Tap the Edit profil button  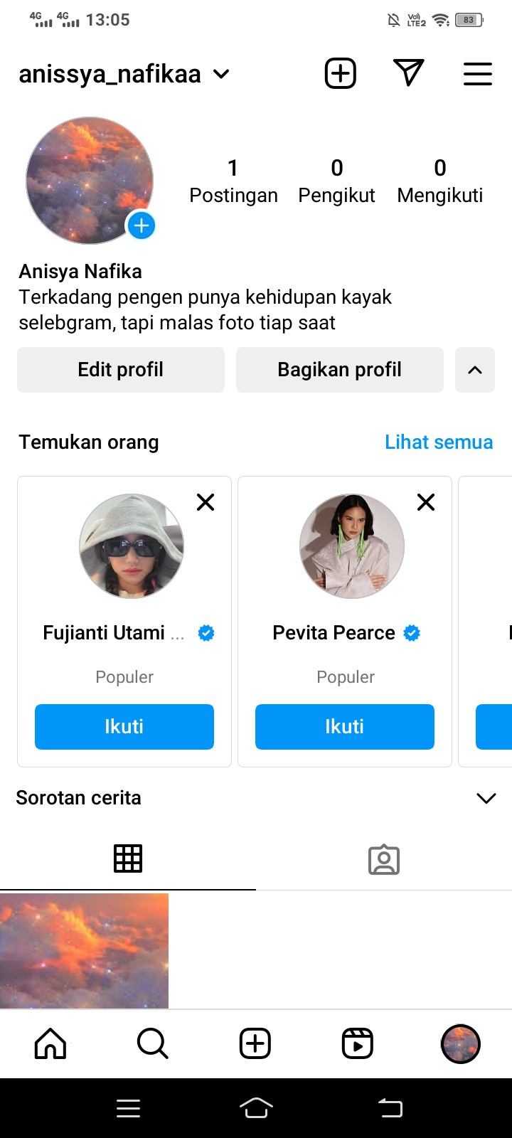[x=121, y=370]
